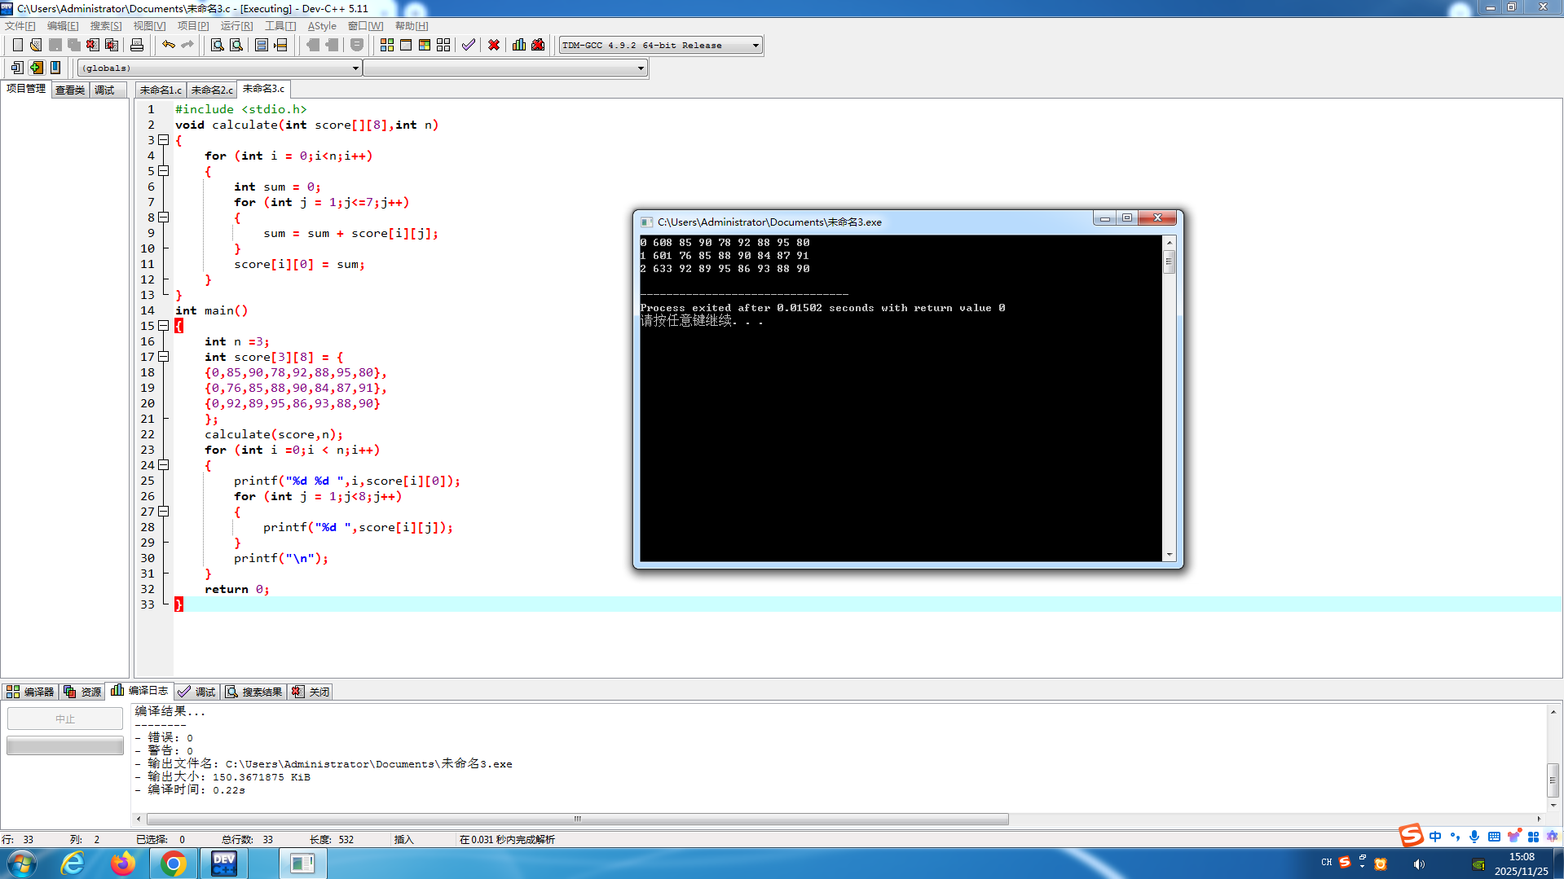
Task: Toggle Sogou punctuation mode
Action: tap(1455, 837)
